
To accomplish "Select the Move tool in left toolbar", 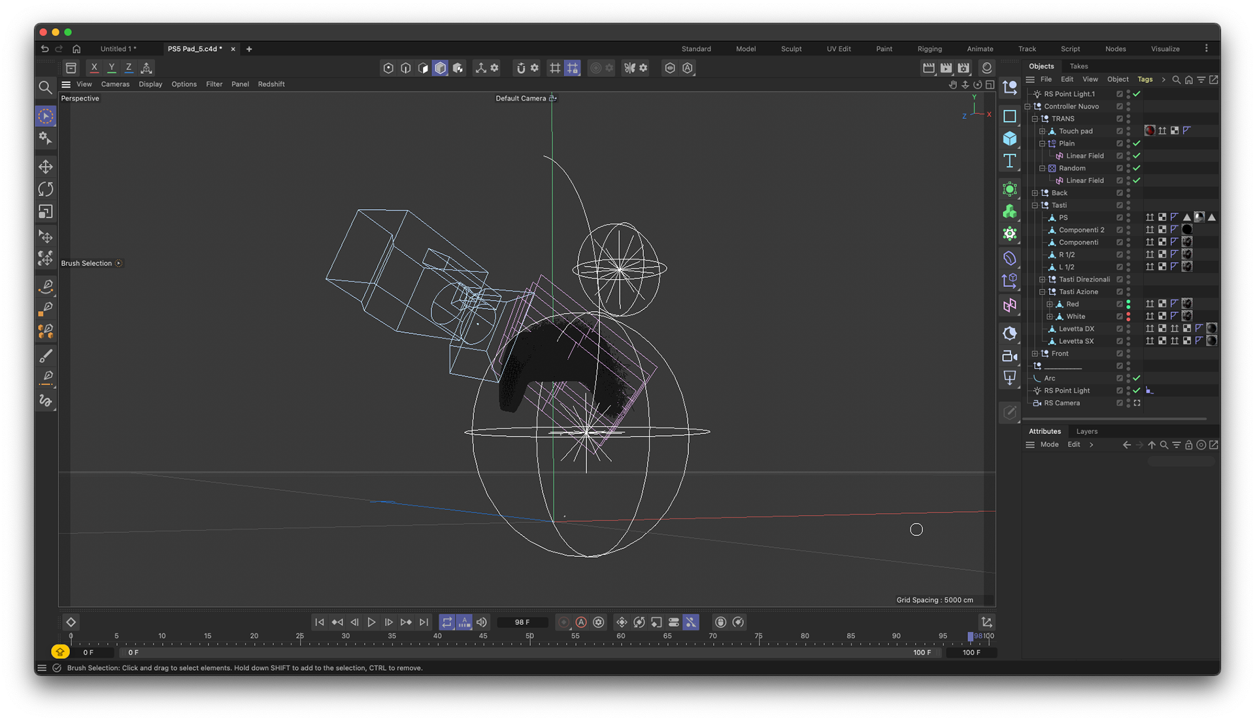I will (46, 167).
